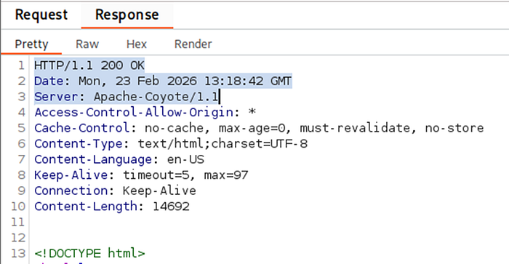Click the Content-Length value 14692
This screenshot has height=264, width=509.
[x=171, y=207]
